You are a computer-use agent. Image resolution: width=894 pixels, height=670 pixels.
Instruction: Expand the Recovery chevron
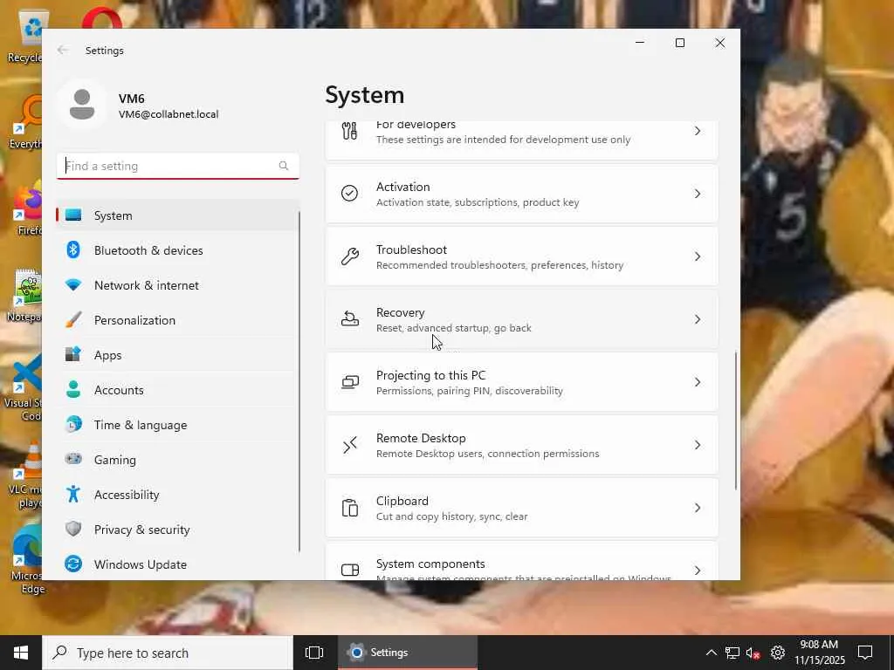click(x=698, y=319)
